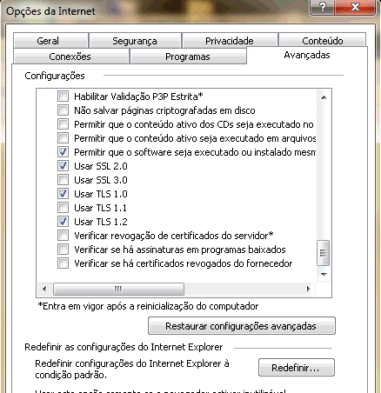Check Habilitar Validação P3P Estrita

click(x=63, y=97)
